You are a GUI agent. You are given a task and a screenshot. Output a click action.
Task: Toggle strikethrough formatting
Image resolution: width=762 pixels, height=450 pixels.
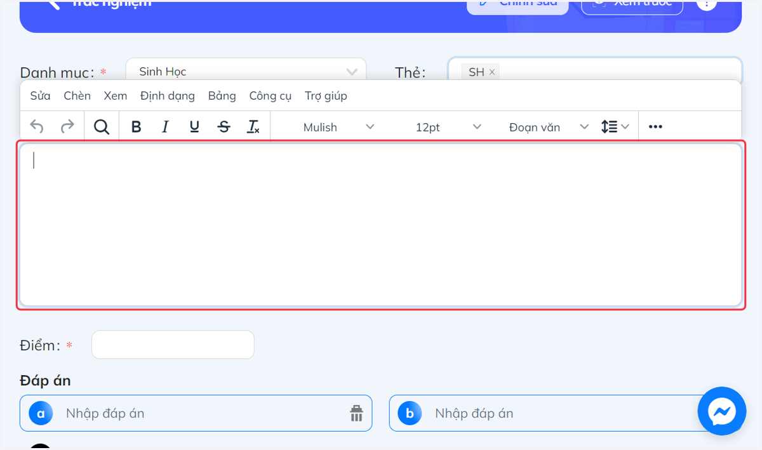(x=224, y=127)
